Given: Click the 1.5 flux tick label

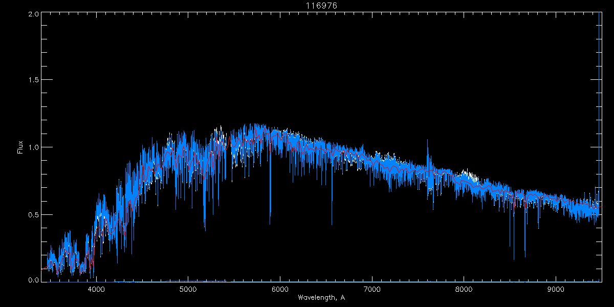Looking at the screenshot, I should coord(33,80).
